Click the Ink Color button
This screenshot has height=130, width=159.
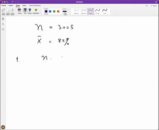click(x=65, y=12)
